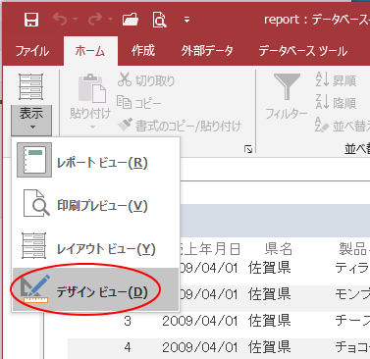
Task: Click 佐賀県 in row 4
Action: click(270, 347)
